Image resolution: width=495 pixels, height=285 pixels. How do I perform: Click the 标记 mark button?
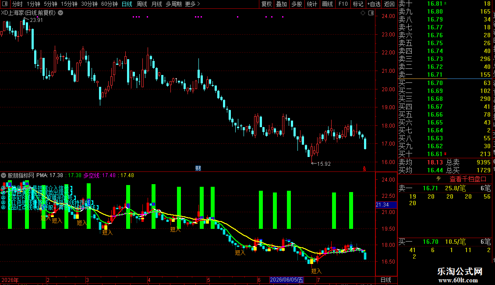358,4
